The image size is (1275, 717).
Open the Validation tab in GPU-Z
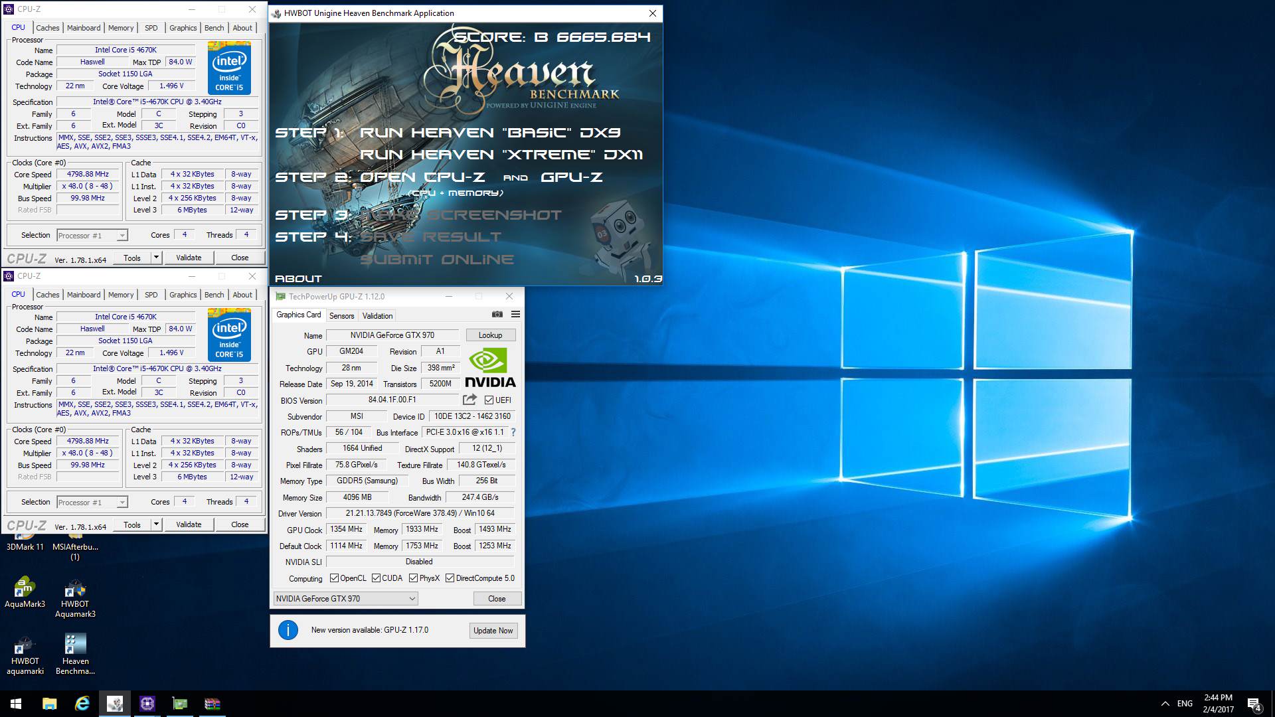coord(377,316)
